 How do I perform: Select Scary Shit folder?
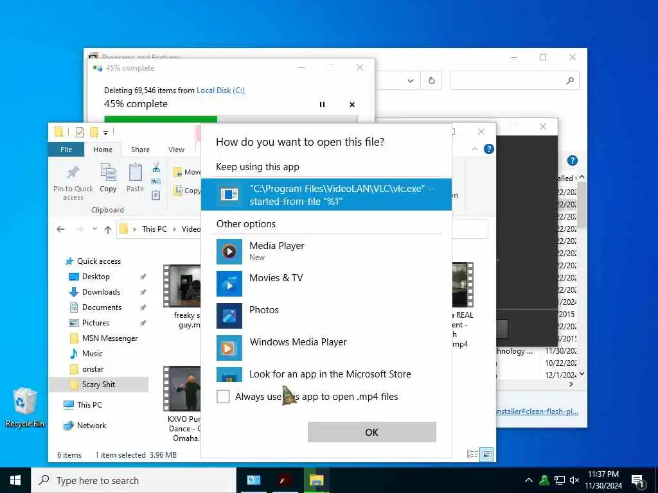click(x=98, y=385)
